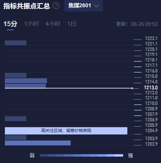161x163 pixels.
Task: Click the 指标共振点汇总 title
Action: pos(27,6)
